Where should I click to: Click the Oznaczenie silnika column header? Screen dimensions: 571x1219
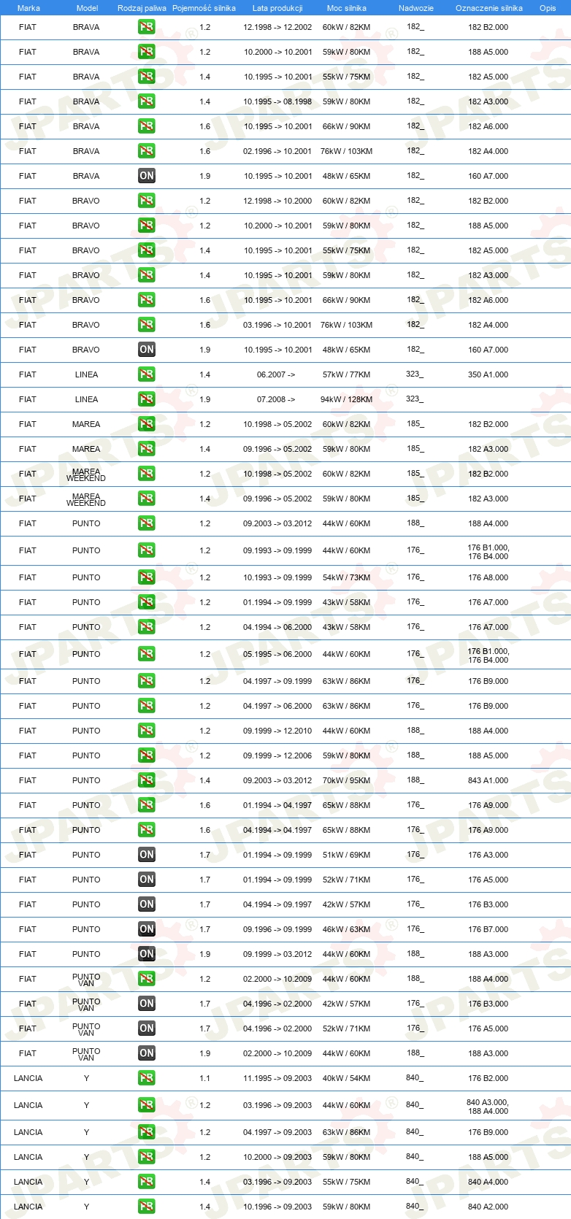click(488, 8)
